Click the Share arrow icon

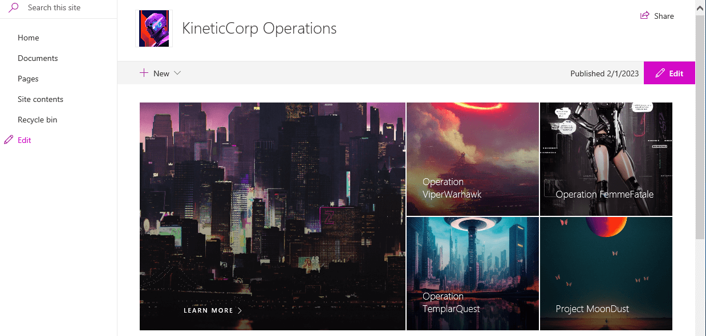tap(645, 16)
